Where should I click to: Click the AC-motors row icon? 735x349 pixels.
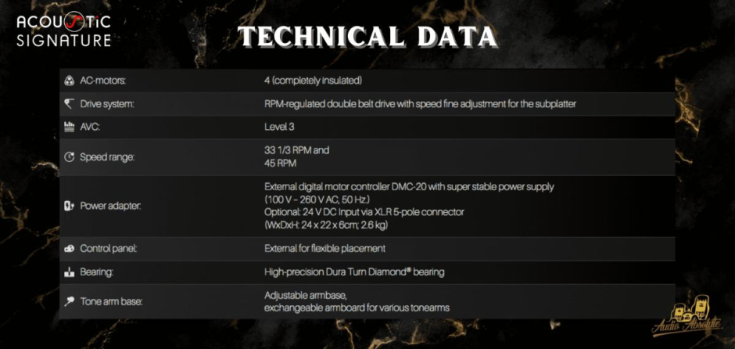(x=69, y=81)
